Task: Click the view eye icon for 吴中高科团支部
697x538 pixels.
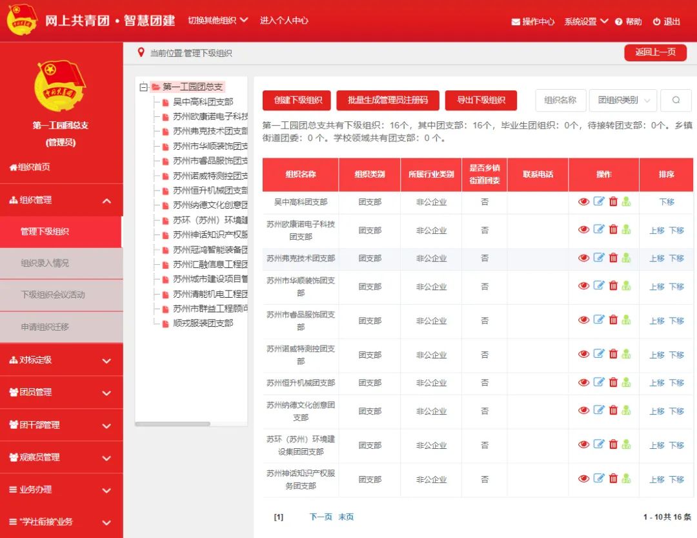Action: coord(583,202)
